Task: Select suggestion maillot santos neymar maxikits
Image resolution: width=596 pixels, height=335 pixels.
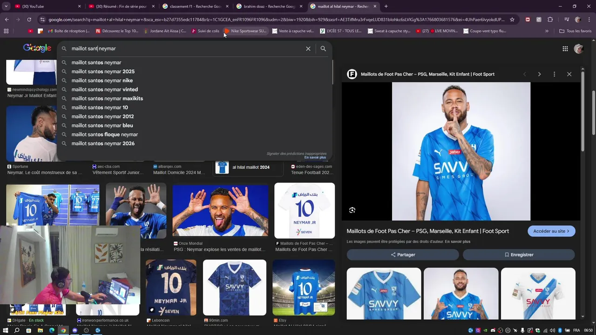Action: click(x=195, y=98)
